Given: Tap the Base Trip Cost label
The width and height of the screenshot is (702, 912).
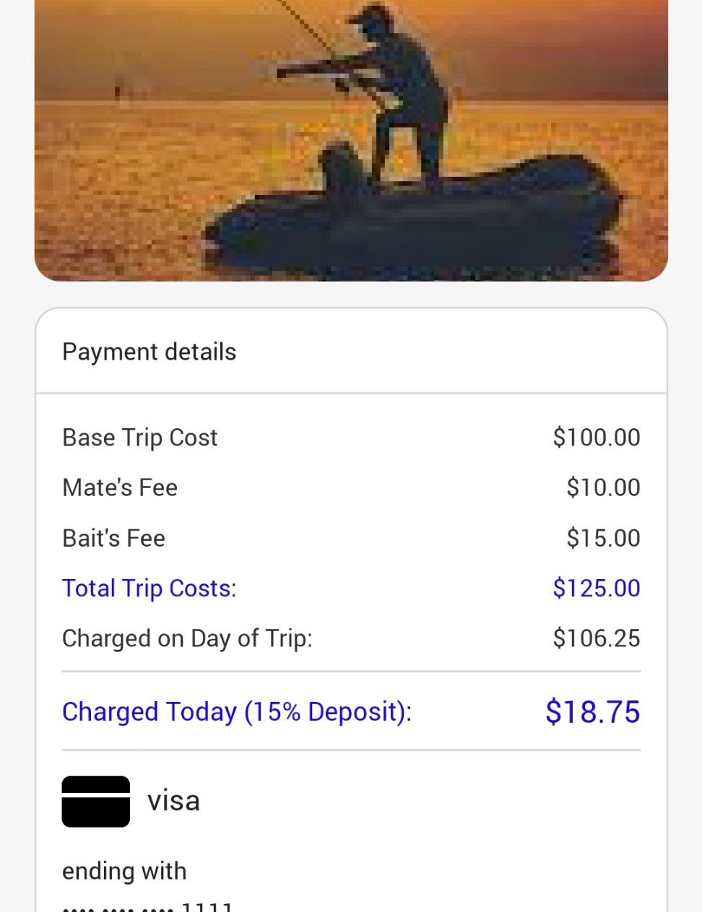Looking at the screenshot, I should coord(140,438).
